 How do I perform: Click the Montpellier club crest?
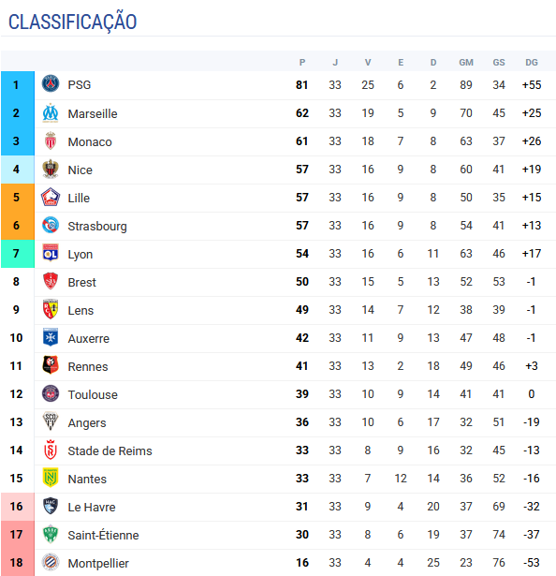[x=51, y=562]
